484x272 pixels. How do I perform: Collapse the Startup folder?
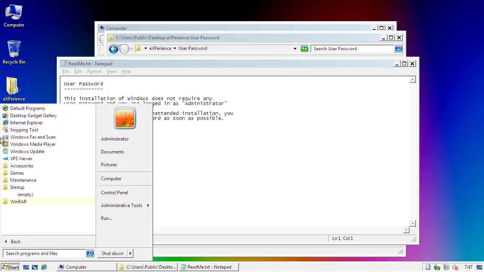point(17,187)
